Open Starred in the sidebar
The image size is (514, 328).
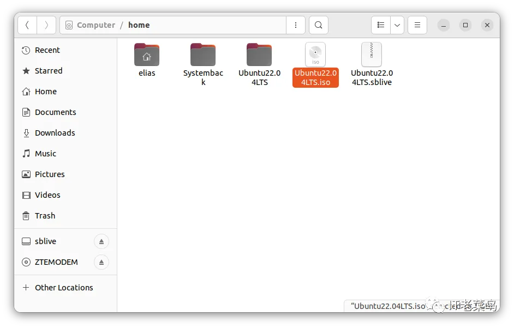pos(65,71)
